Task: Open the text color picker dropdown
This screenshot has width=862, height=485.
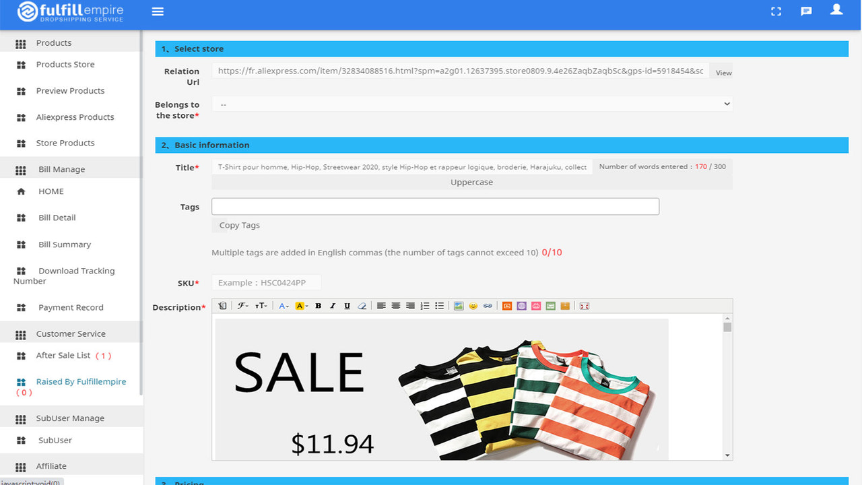Action: click(284, 306)
